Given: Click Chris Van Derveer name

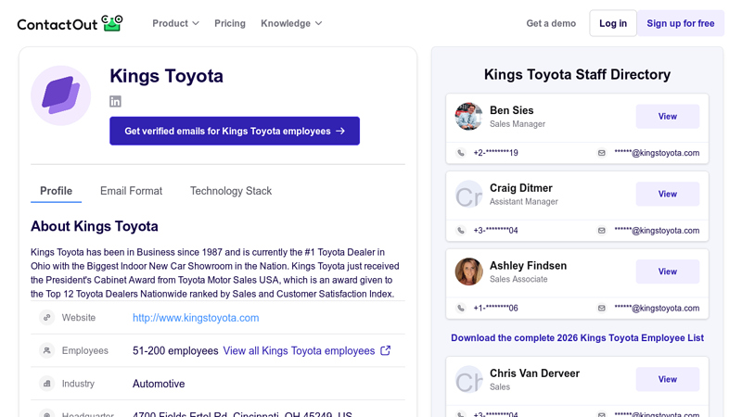Looking at the screenshot, I should click(535, 373).
